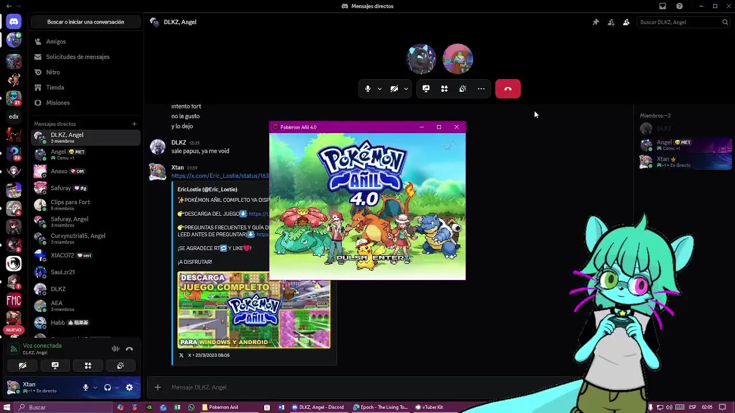
Task: Deafen audio with the headphones icon
Action: [x=107, y=388]
